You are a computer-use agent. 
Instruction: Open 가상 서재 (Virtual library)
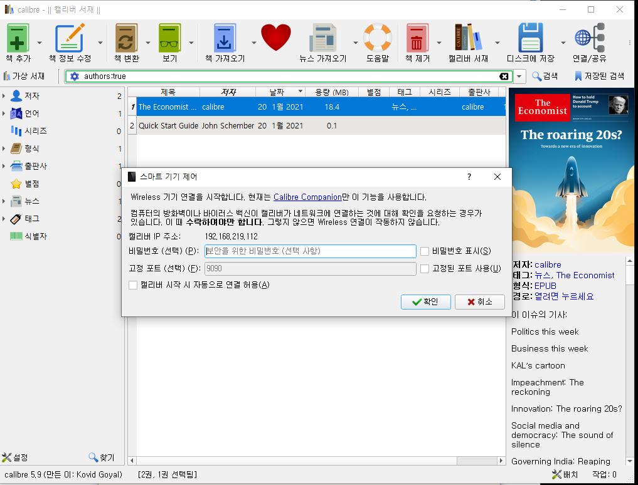pyautogui.click(x=24, y=76)
